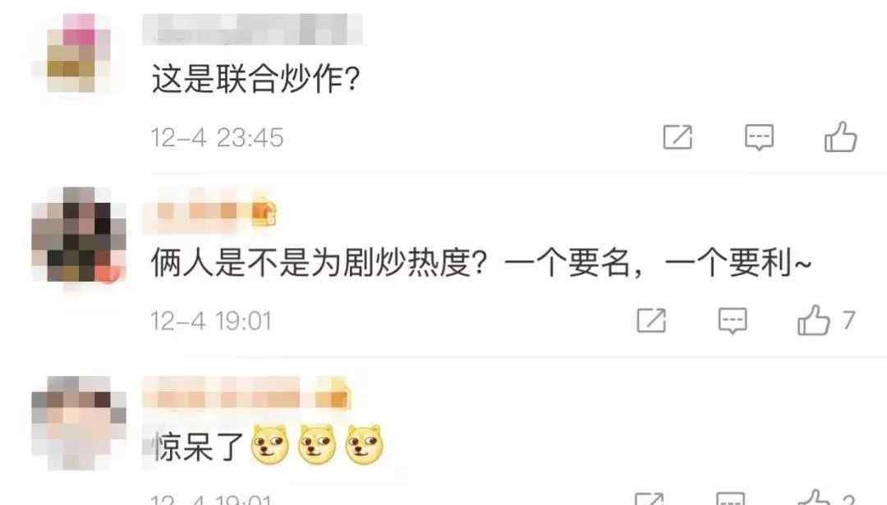Reply to the 惊呆了 comment
The width and height of the screenshot is (887, 505).
731,498
